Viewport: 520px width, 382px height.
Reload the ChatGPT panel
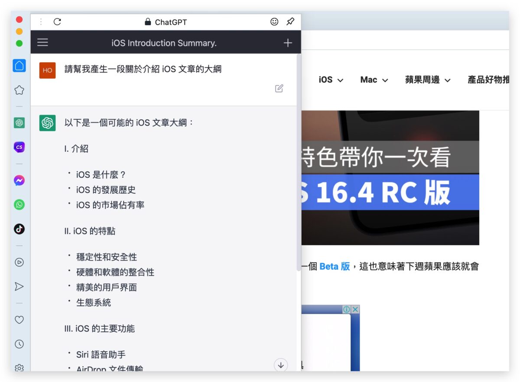(57, 22)
